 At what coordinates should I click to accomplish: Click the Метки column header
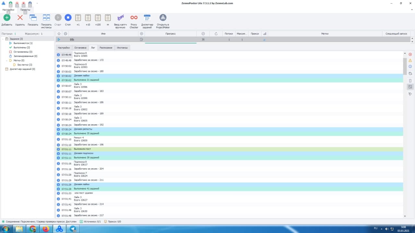point(325,34)
